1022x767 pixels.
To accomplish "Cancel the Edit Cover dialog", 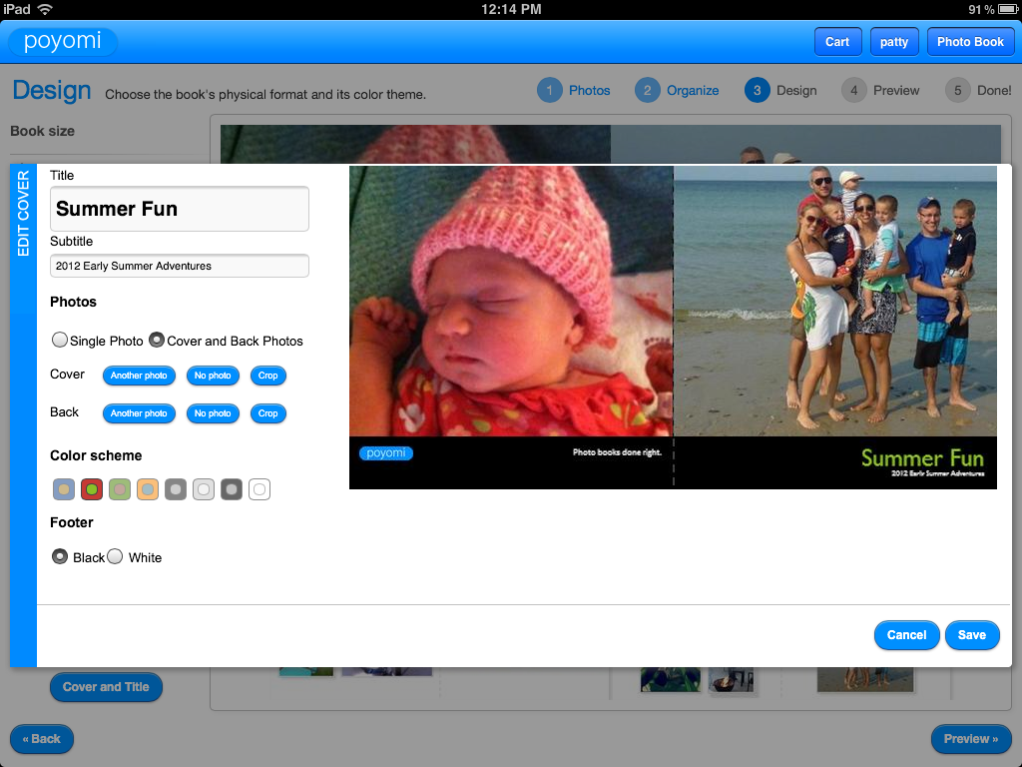I will coord(906,635).
